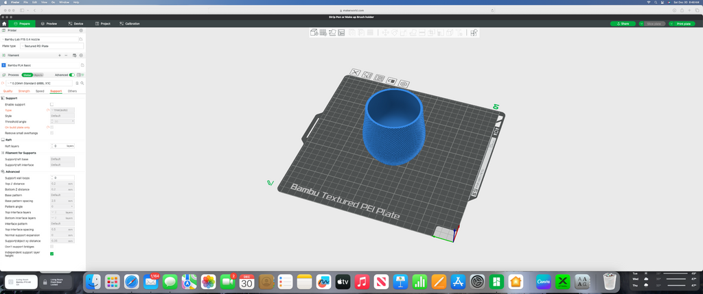
Task: Switch to the Calibration tab
Action: coord(130,23)
